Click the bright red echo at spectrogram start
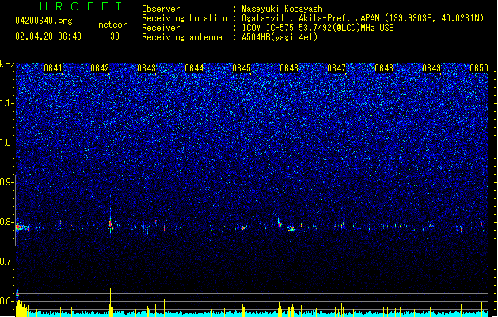498x317 pixels. [x=21, y=227]
